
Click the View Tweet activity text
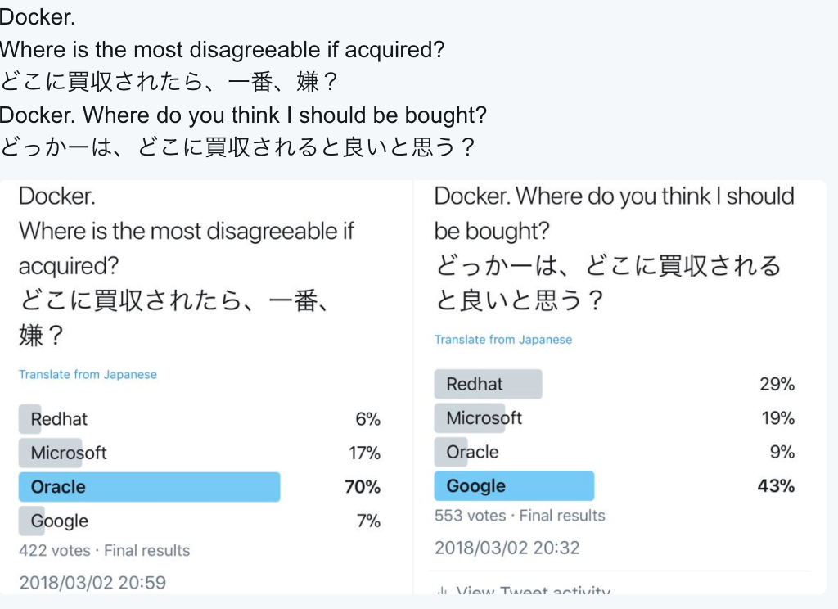pyautogui.click(x=533, y=592)
